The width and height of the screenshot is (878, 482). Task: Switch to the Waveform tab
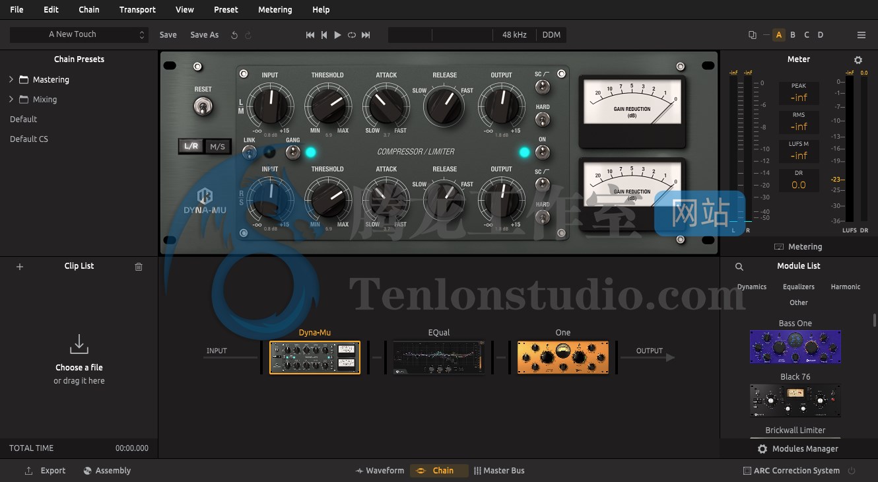coord(380,471)
